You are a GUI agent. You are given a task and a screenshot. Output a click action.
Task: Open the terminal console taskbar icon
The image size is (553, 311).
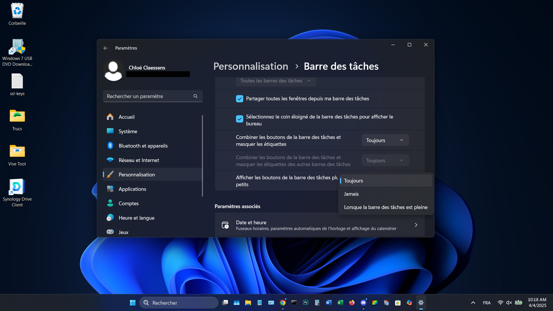pos(294,303)
